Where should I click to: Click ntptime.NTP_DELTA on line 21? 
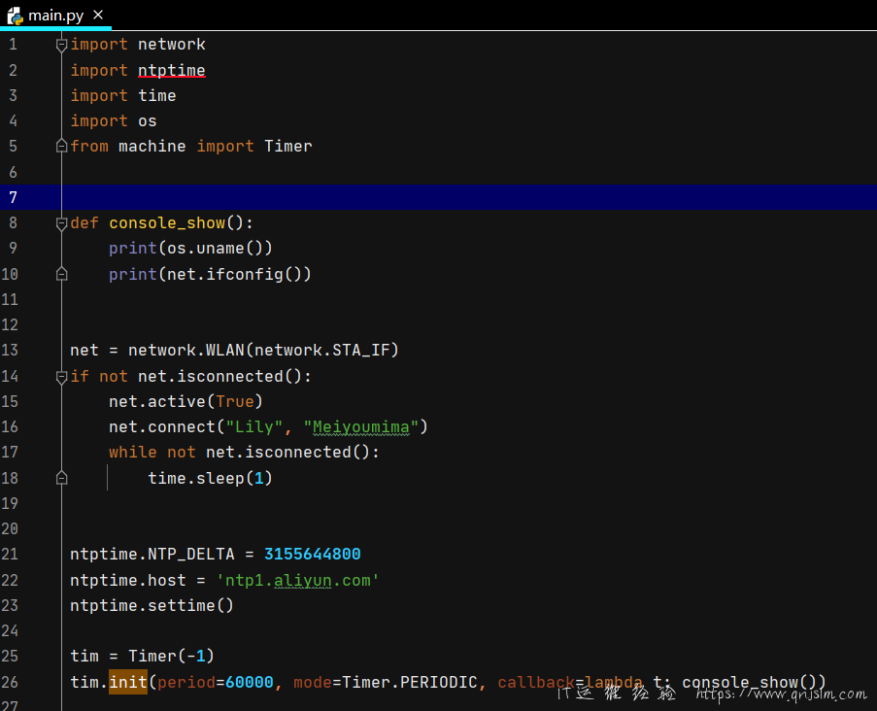(x=152, y=555)
